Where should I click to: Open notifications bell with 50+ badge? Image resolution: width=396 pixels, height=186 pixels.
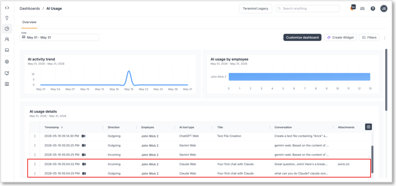[353, 8]
